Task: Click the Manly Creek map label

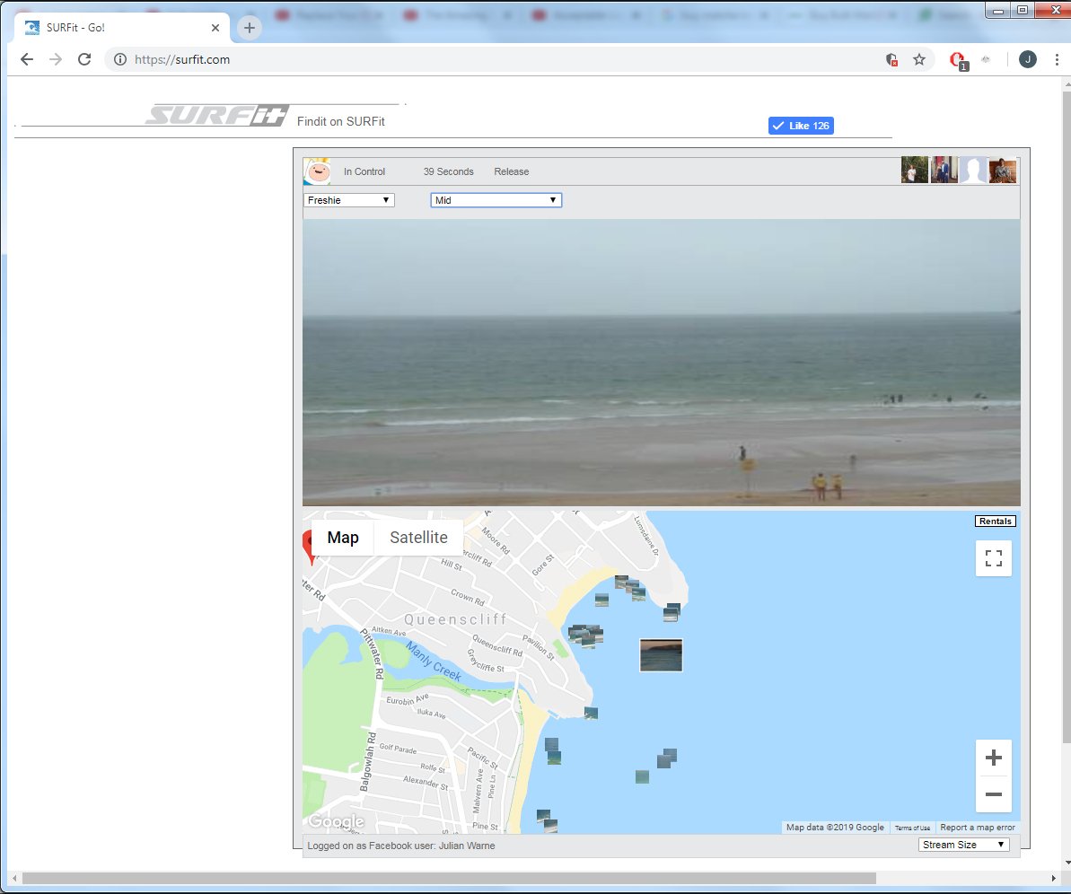Action: pyautogui.click(x=434, y=661)
